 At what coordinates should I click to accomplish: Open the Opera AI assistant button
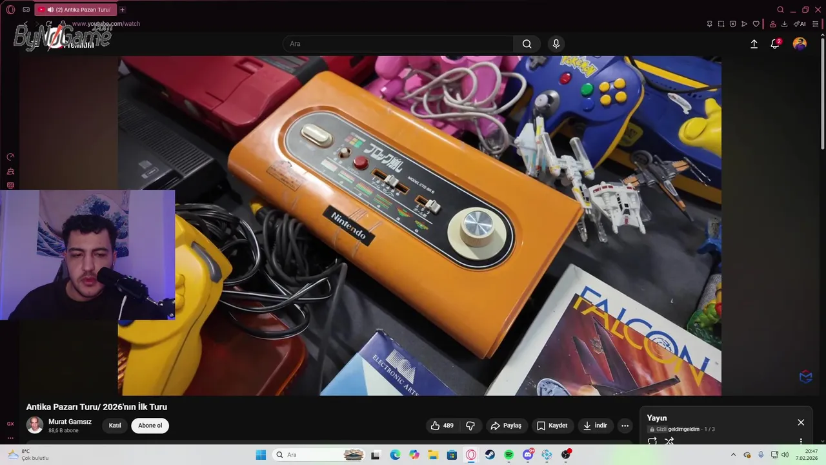click(x=800, y=24)
